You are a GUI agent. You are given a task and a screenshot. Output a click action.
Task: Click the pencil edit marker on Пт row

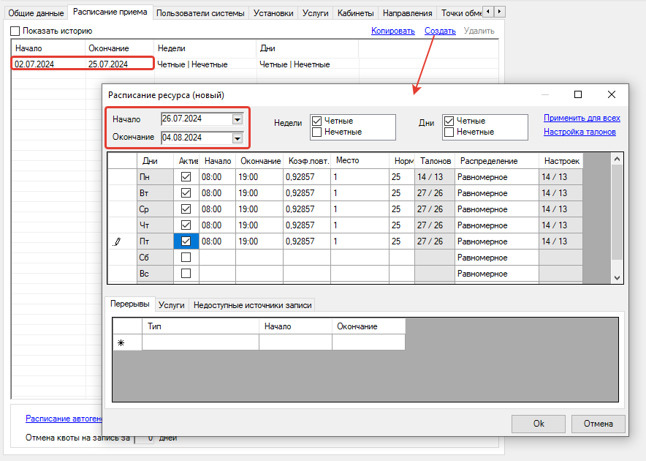[117, 242]
